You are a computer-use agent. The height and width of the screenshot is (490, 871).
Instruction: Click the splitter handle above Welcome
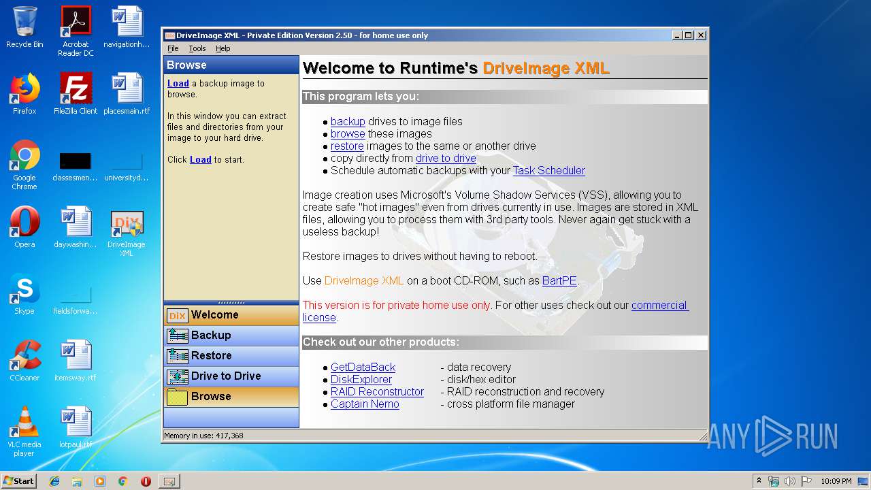(x=231, y=303)
